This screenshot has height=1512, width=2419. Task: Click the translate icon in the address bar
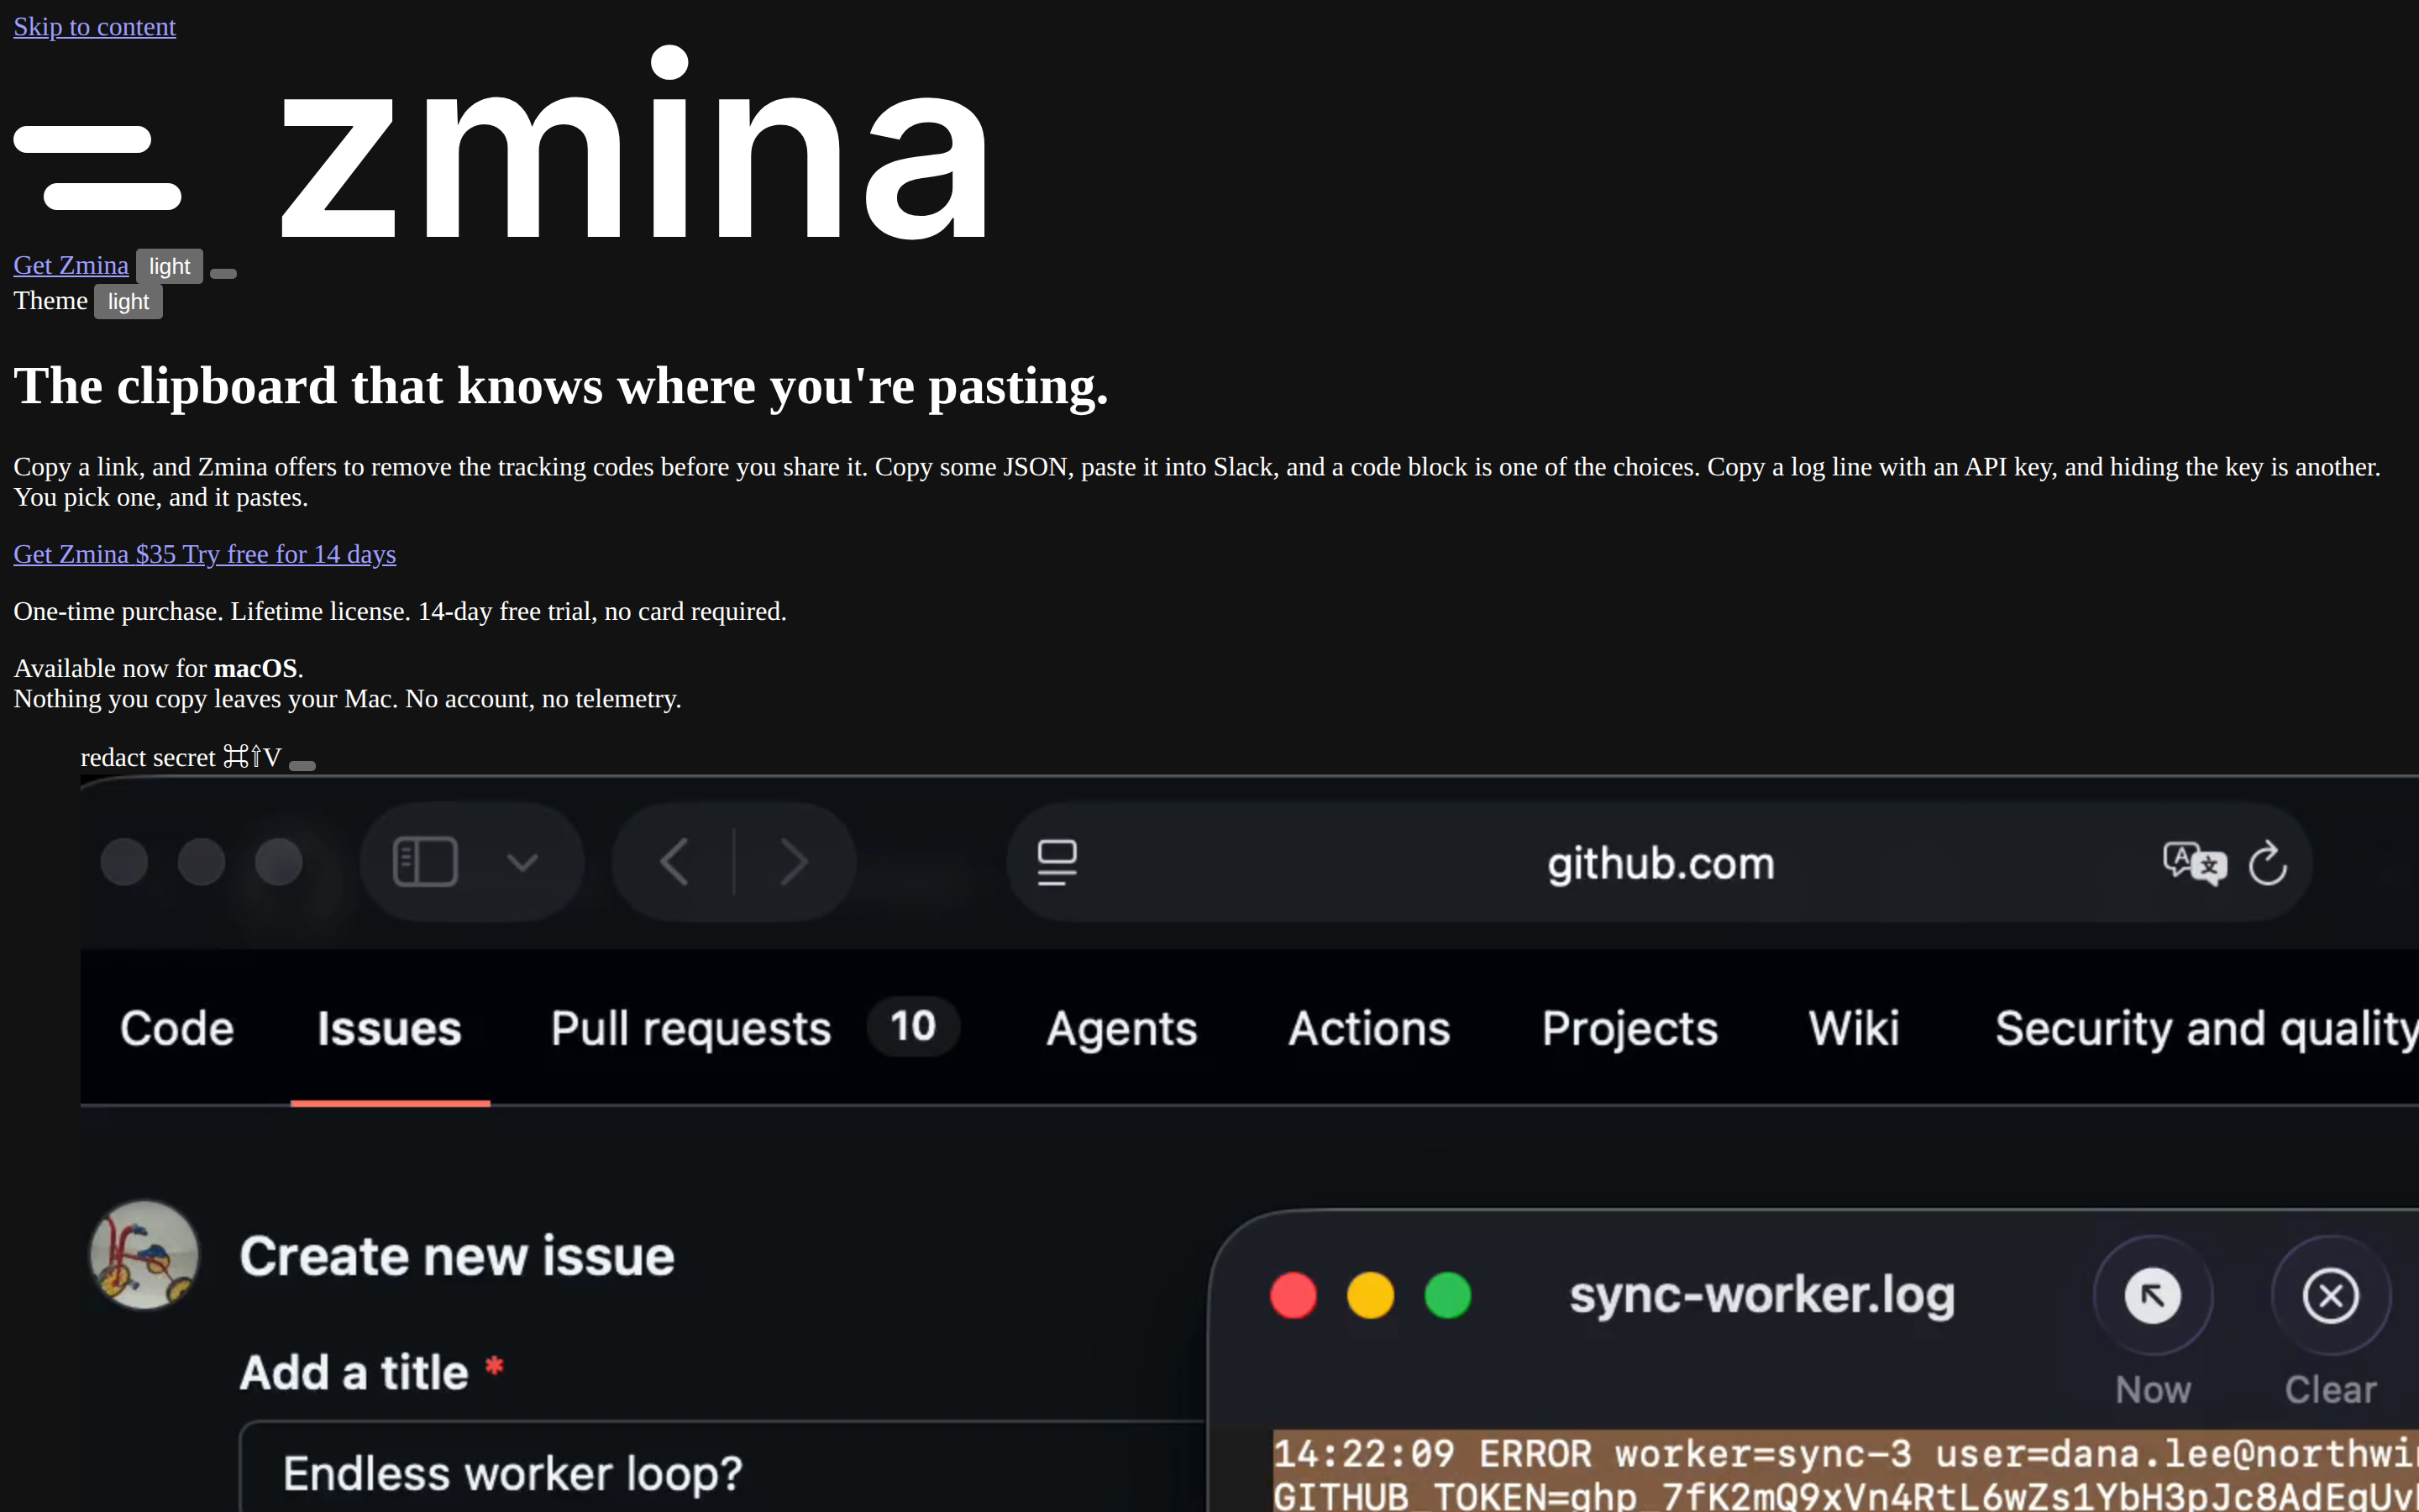[2194, 863]
